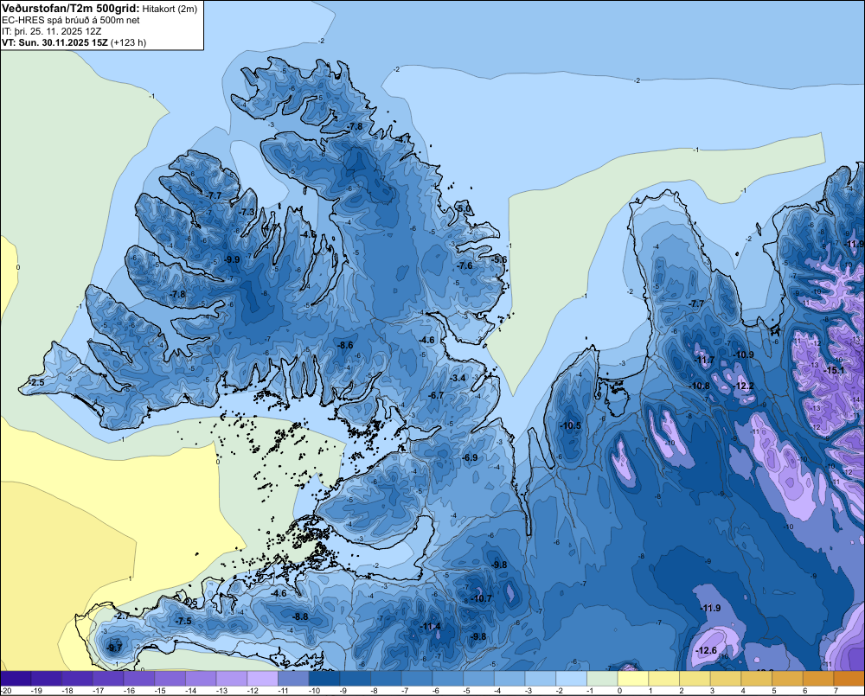Click the -8.6 temperature label
Viewport: 865px width, 696px height.
(345, 345)
